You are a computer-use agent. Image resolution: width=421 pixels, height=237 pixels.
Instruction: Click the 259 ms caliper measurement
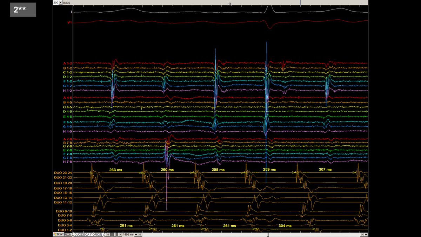point(269,170)
